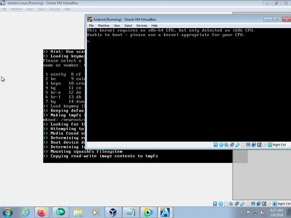
Task: Click CPU virtualization indicator in Gentoo status bar
Action: [264, 204]
